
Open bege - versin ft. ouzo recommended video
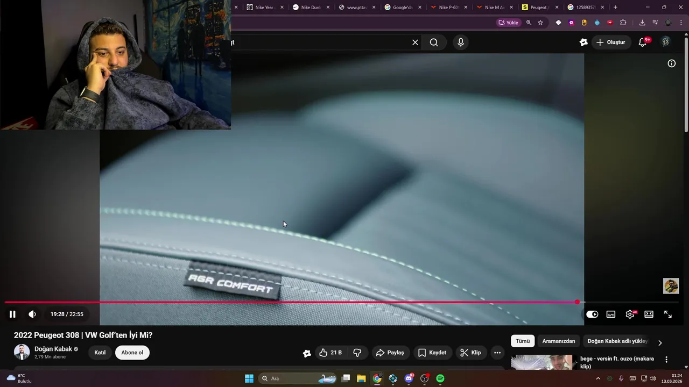(x=617, y=362)
